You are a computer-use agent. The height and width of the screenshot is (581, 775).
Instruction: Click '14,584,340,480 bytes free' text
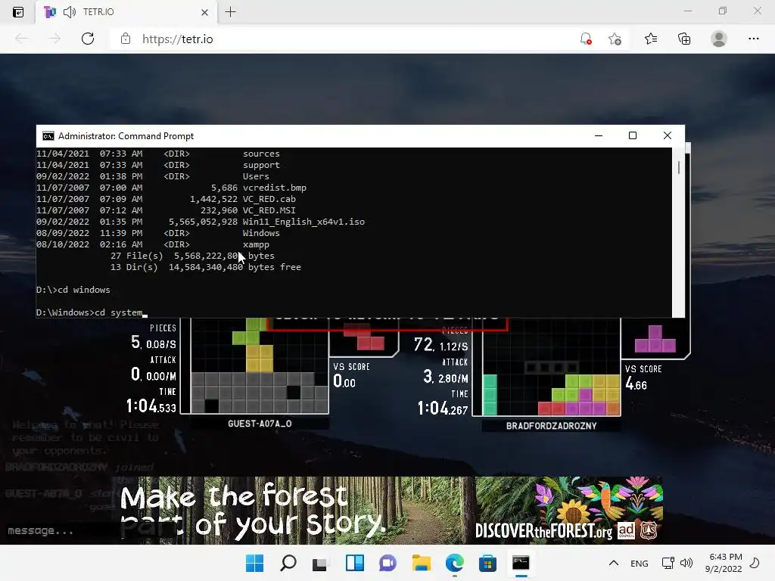[235, 267]
